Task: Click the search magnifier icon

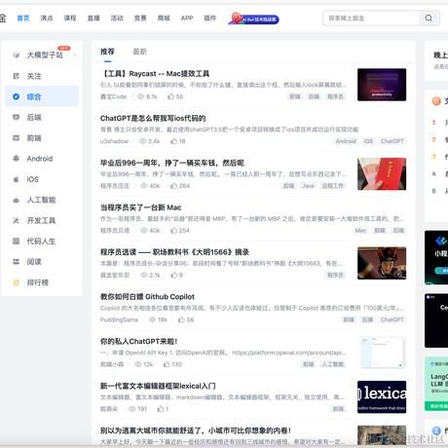Action: tap(429, 19)
